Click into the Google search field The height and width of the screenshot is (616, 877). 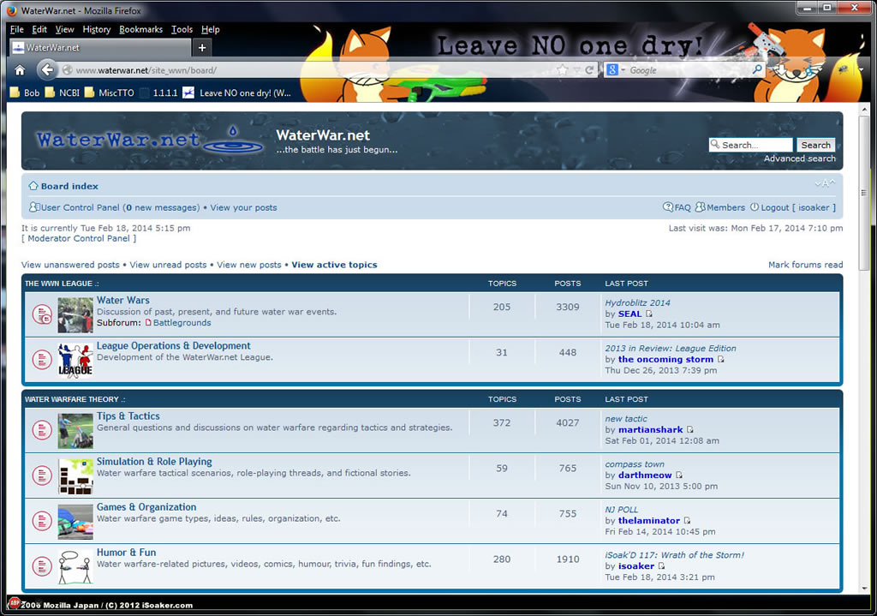coord(689,70)
